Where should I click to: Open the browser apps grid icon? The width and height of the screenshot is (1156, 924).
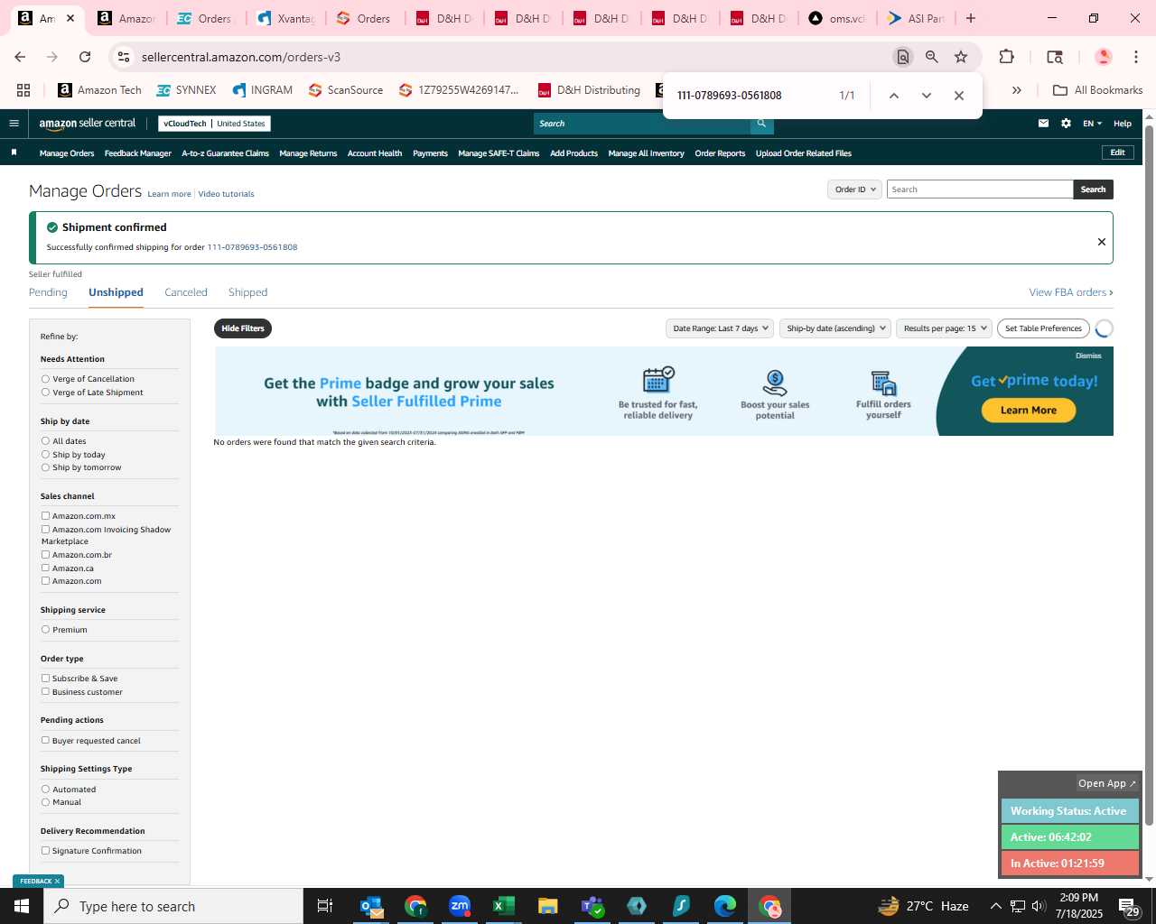(x=23, y=90)
